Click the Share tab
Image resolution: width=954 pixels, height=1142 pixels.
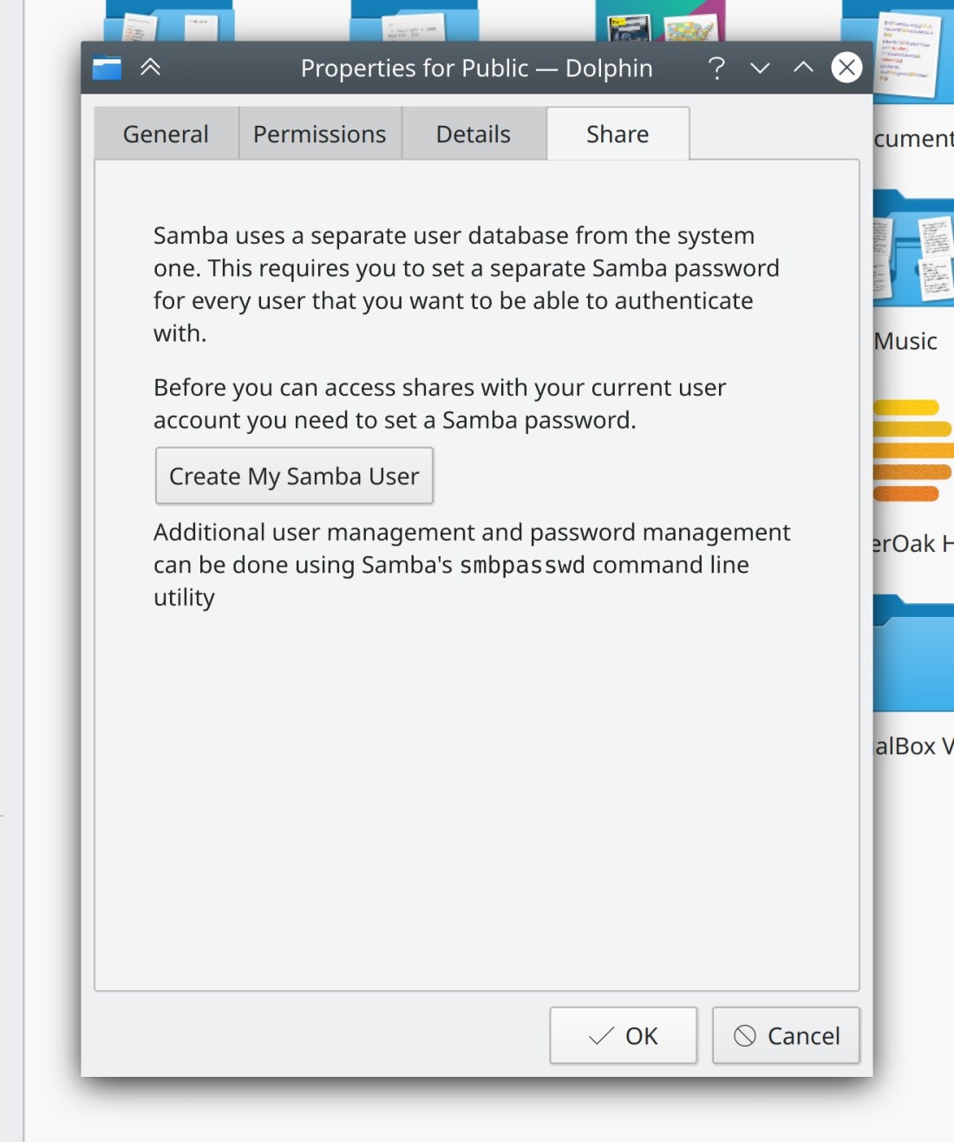click(x=617, y=135)
